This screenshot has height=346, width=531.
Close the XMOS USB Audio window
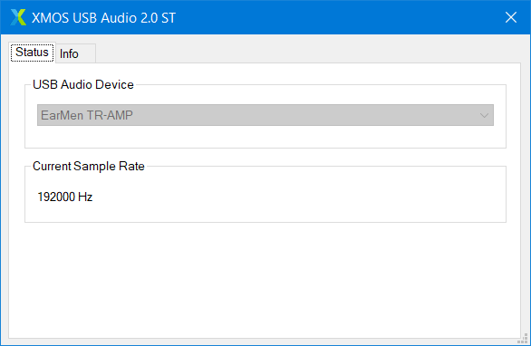tap(511, 17)
